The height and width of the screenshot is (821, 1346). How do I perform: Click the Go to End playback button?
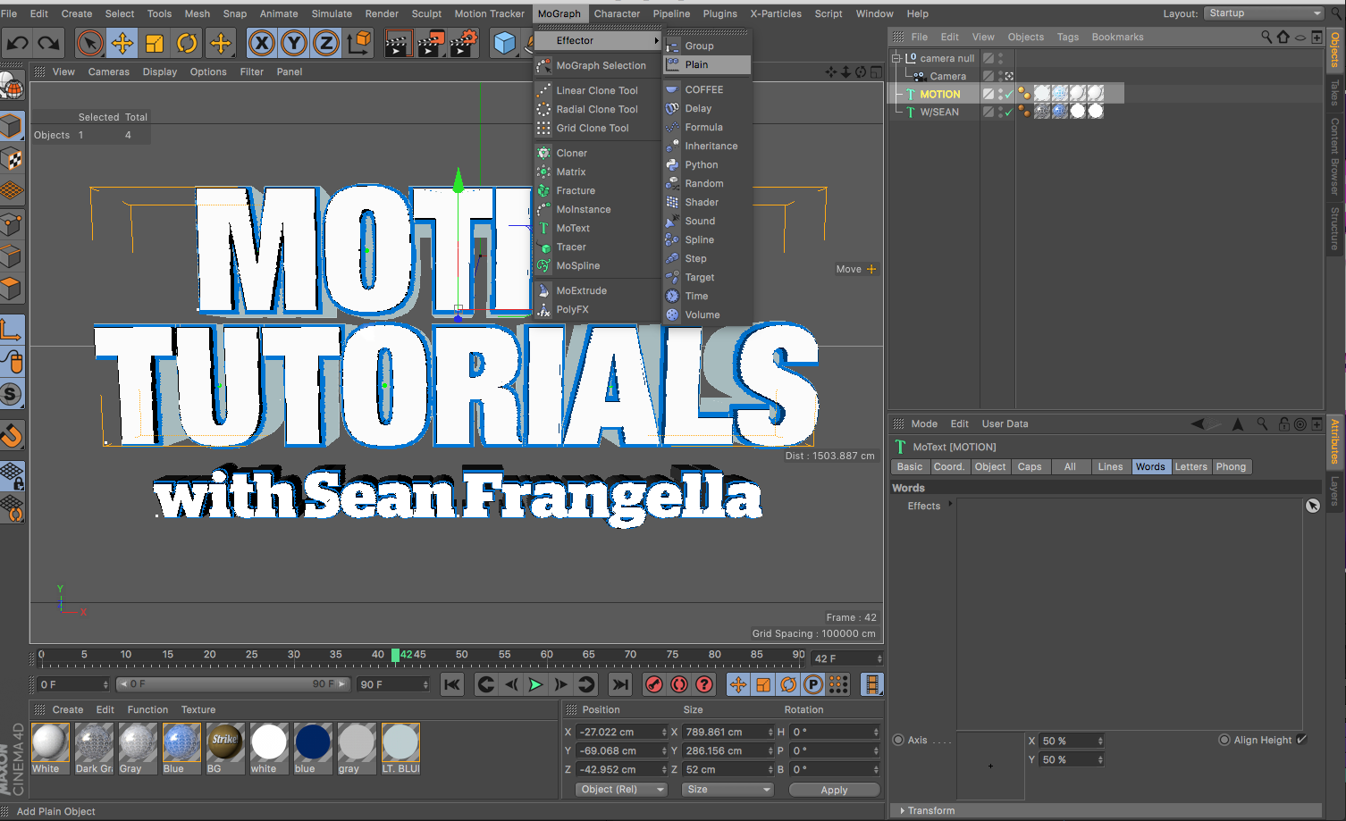[619, 684]
